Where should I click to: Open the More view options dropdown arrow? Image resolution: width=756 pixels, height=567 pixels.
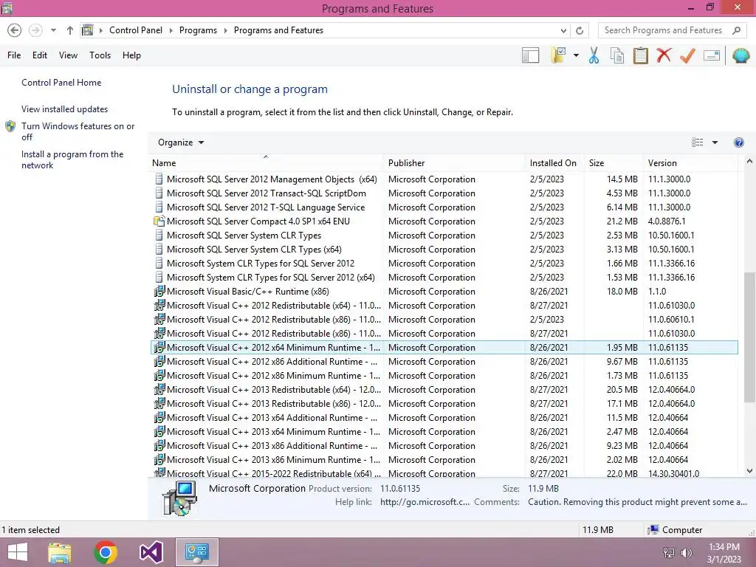tap(715, 142)
